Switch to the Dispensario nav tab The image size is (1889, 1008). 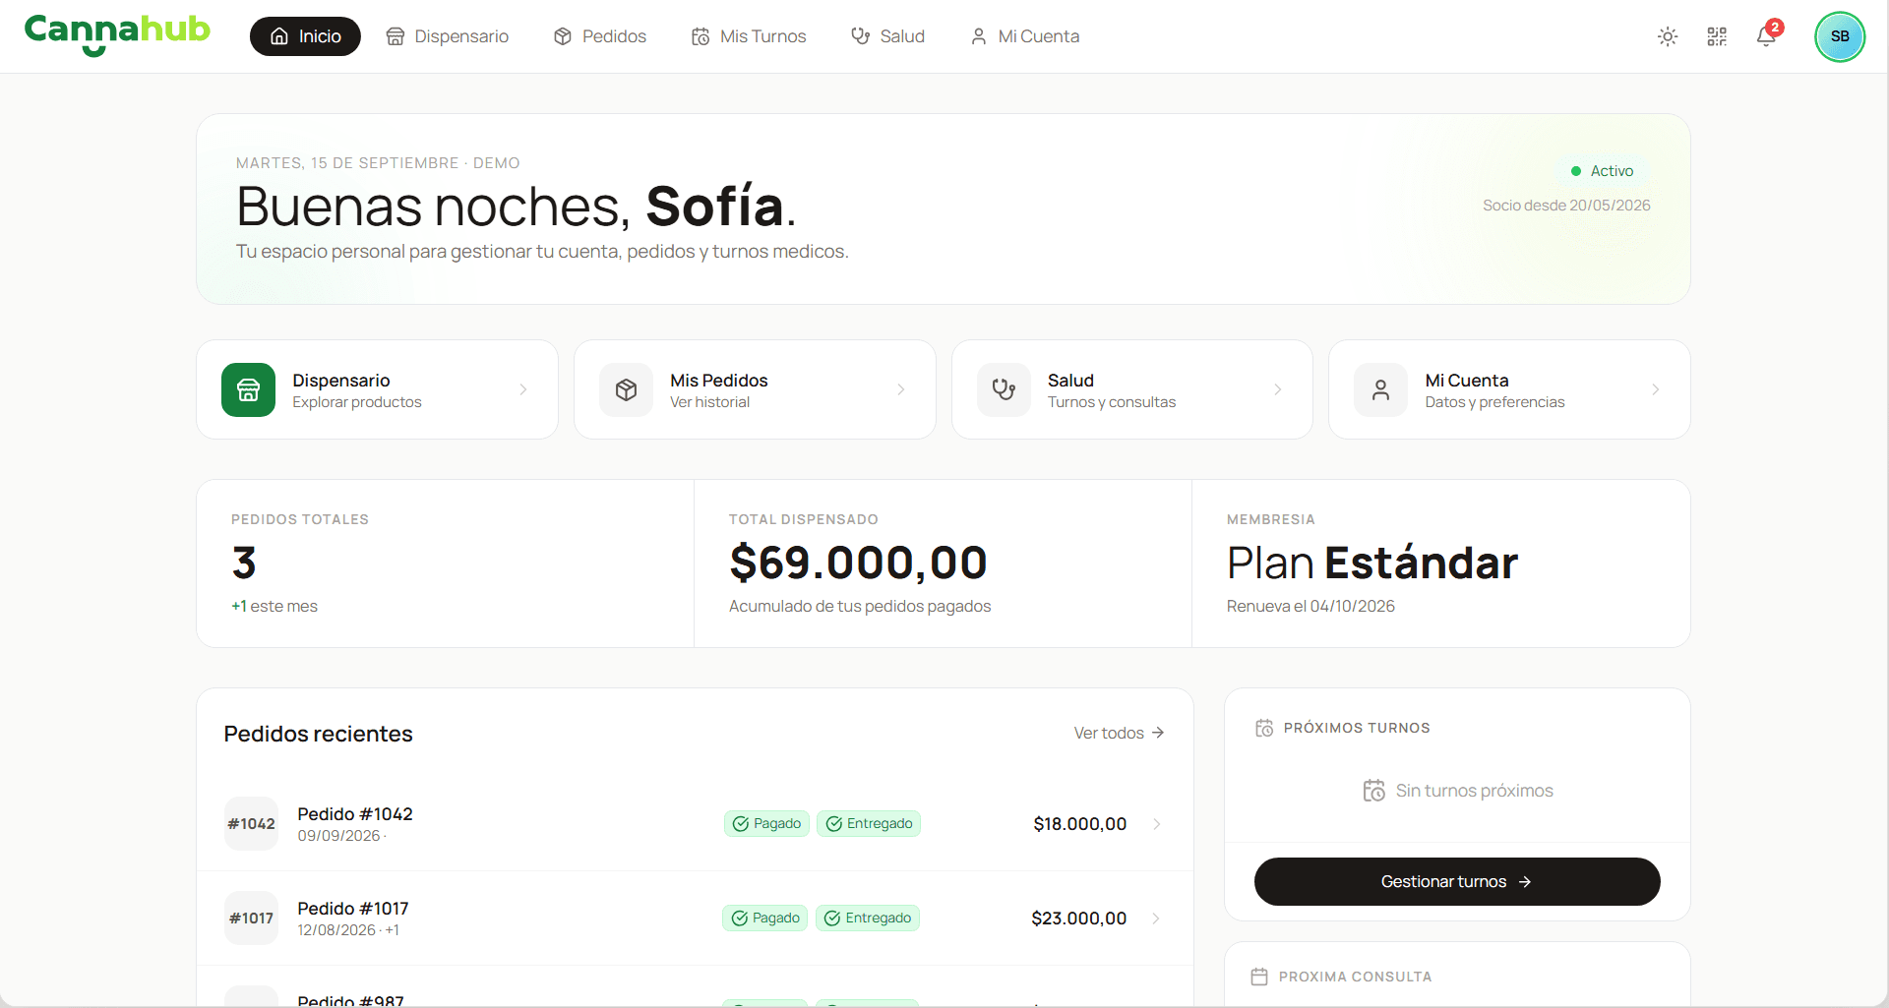[x=448, y=36]
